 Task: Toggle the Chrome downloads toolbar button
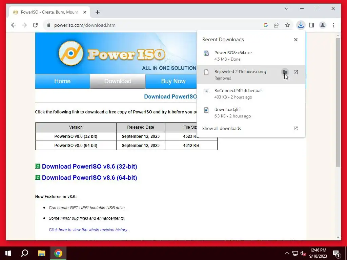click(301, 25)
